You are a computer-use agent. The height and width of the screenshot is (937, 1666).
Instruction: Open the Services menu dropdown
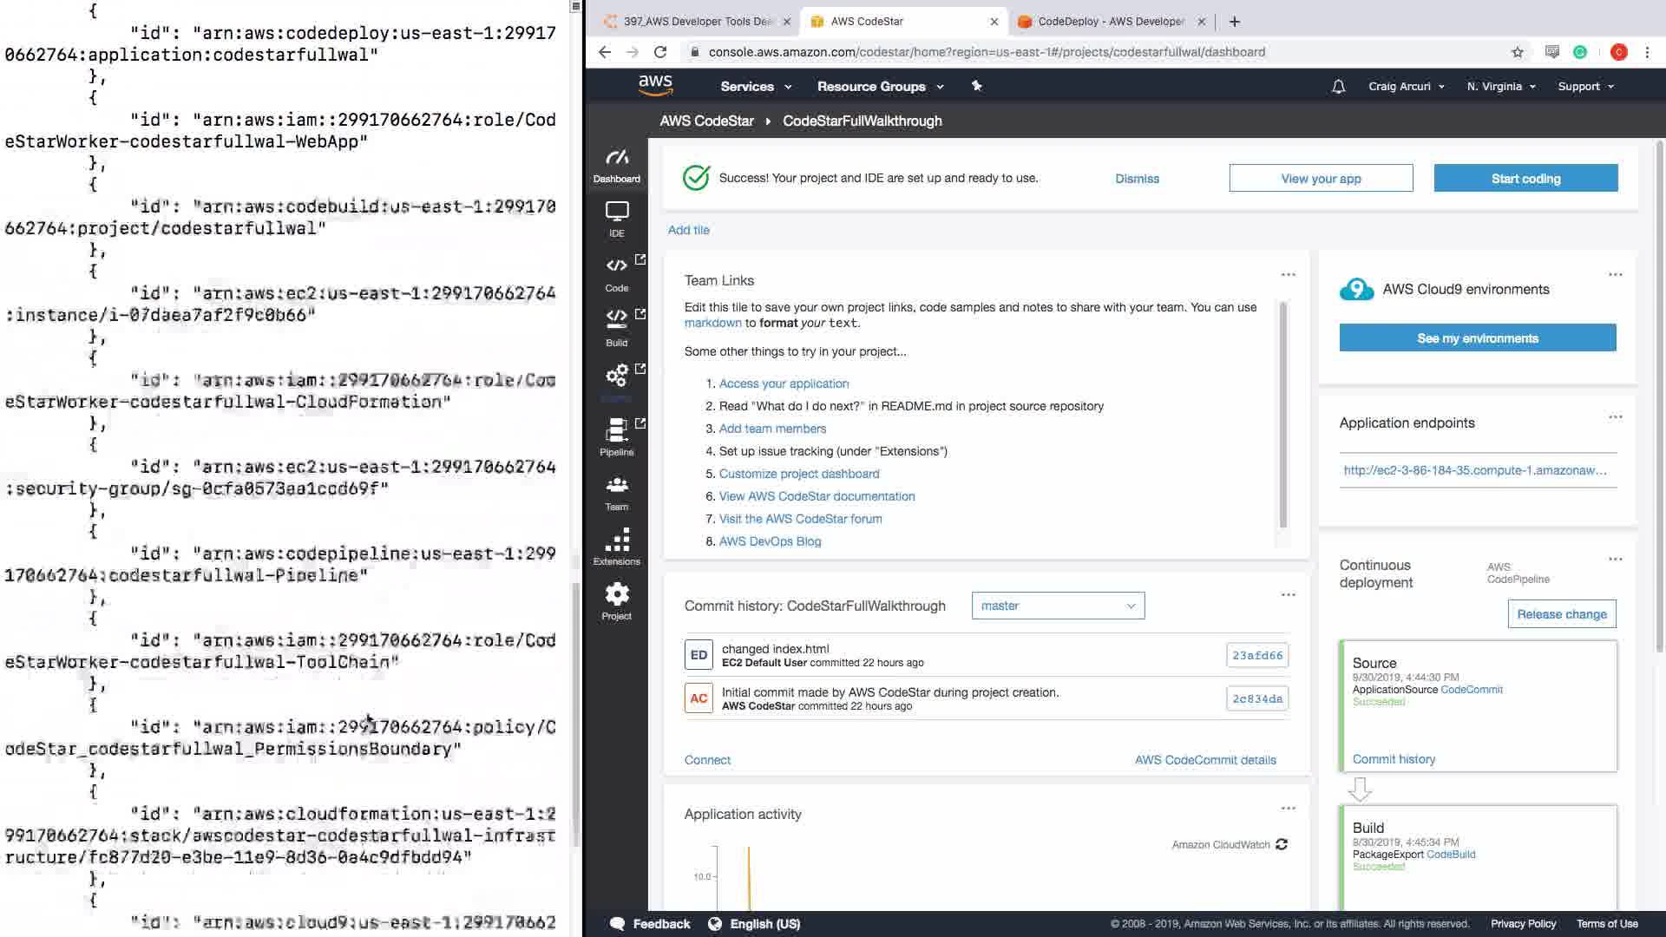(x=756, y=87)
